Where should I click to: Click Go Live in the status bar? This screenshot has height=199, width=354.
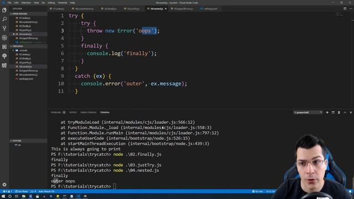pyautogui.click(x=257, y=191)
